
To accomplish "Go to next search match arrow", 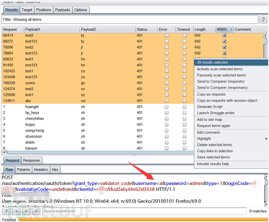I will point(36,211).
